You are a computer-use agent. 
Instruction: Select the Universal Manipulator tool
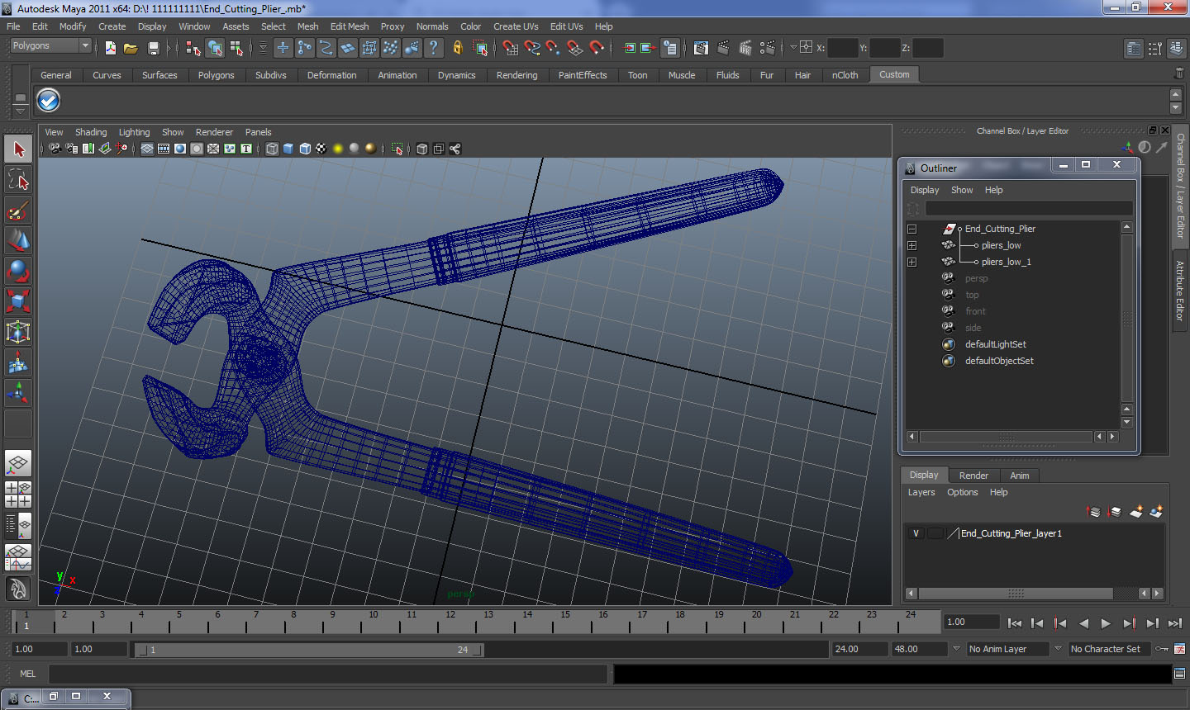[x=18, y=332]
